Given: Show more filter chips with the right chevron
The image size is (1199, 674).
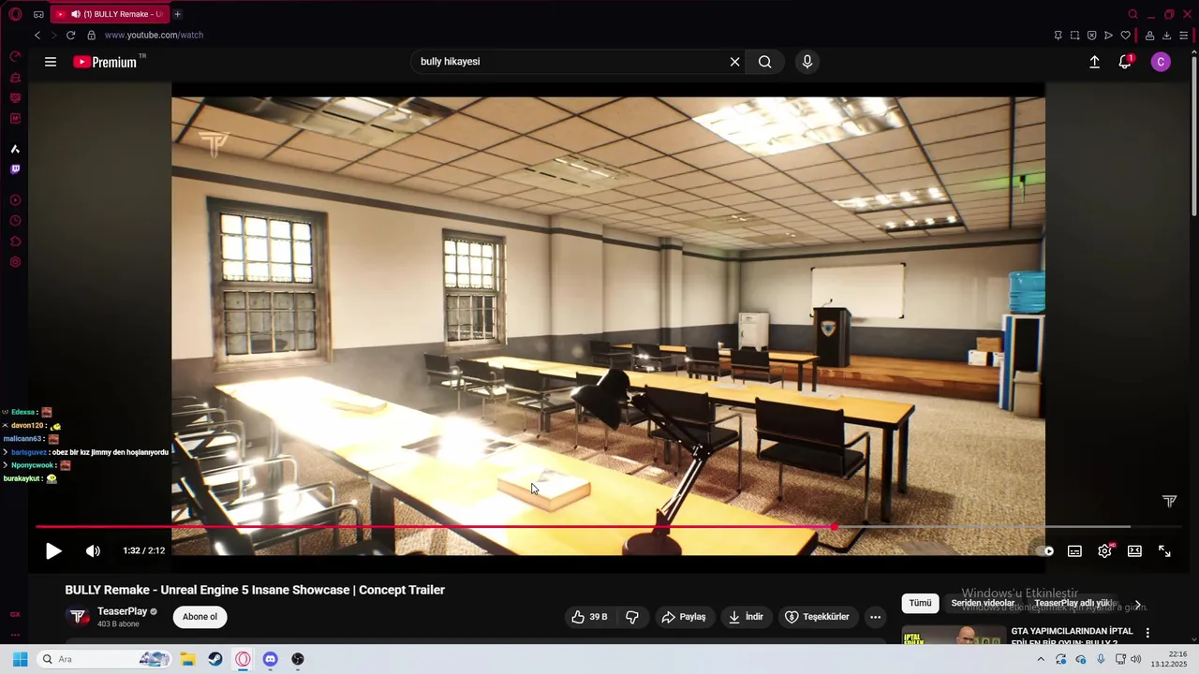Looking at the screenshot, I should click(x=1137, y=605).
